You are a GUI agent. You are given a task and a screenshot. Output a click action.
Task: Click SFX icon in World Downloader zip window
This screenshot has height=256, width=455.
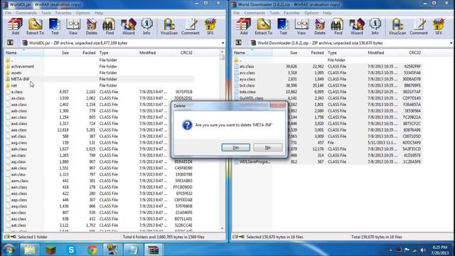(x=439, y=26)
